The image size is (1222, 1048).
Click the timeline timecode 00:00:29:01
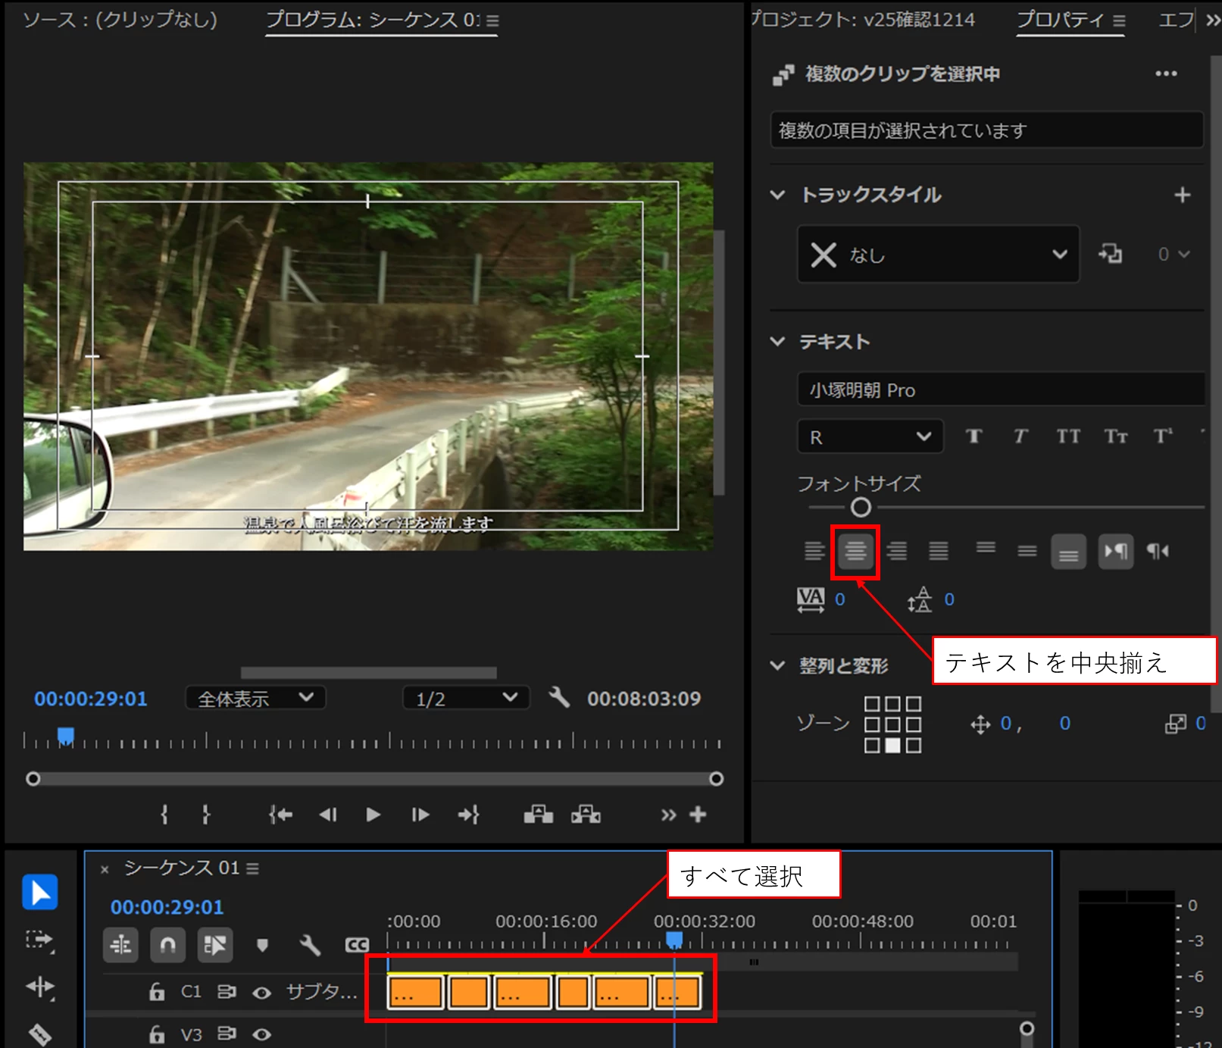[167, 907]
